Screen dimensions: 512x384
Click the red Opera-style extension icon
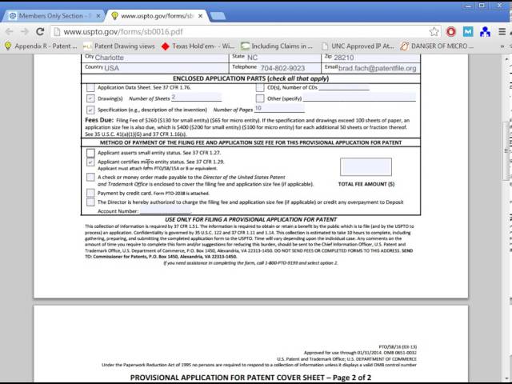click(x=451, y=32)
